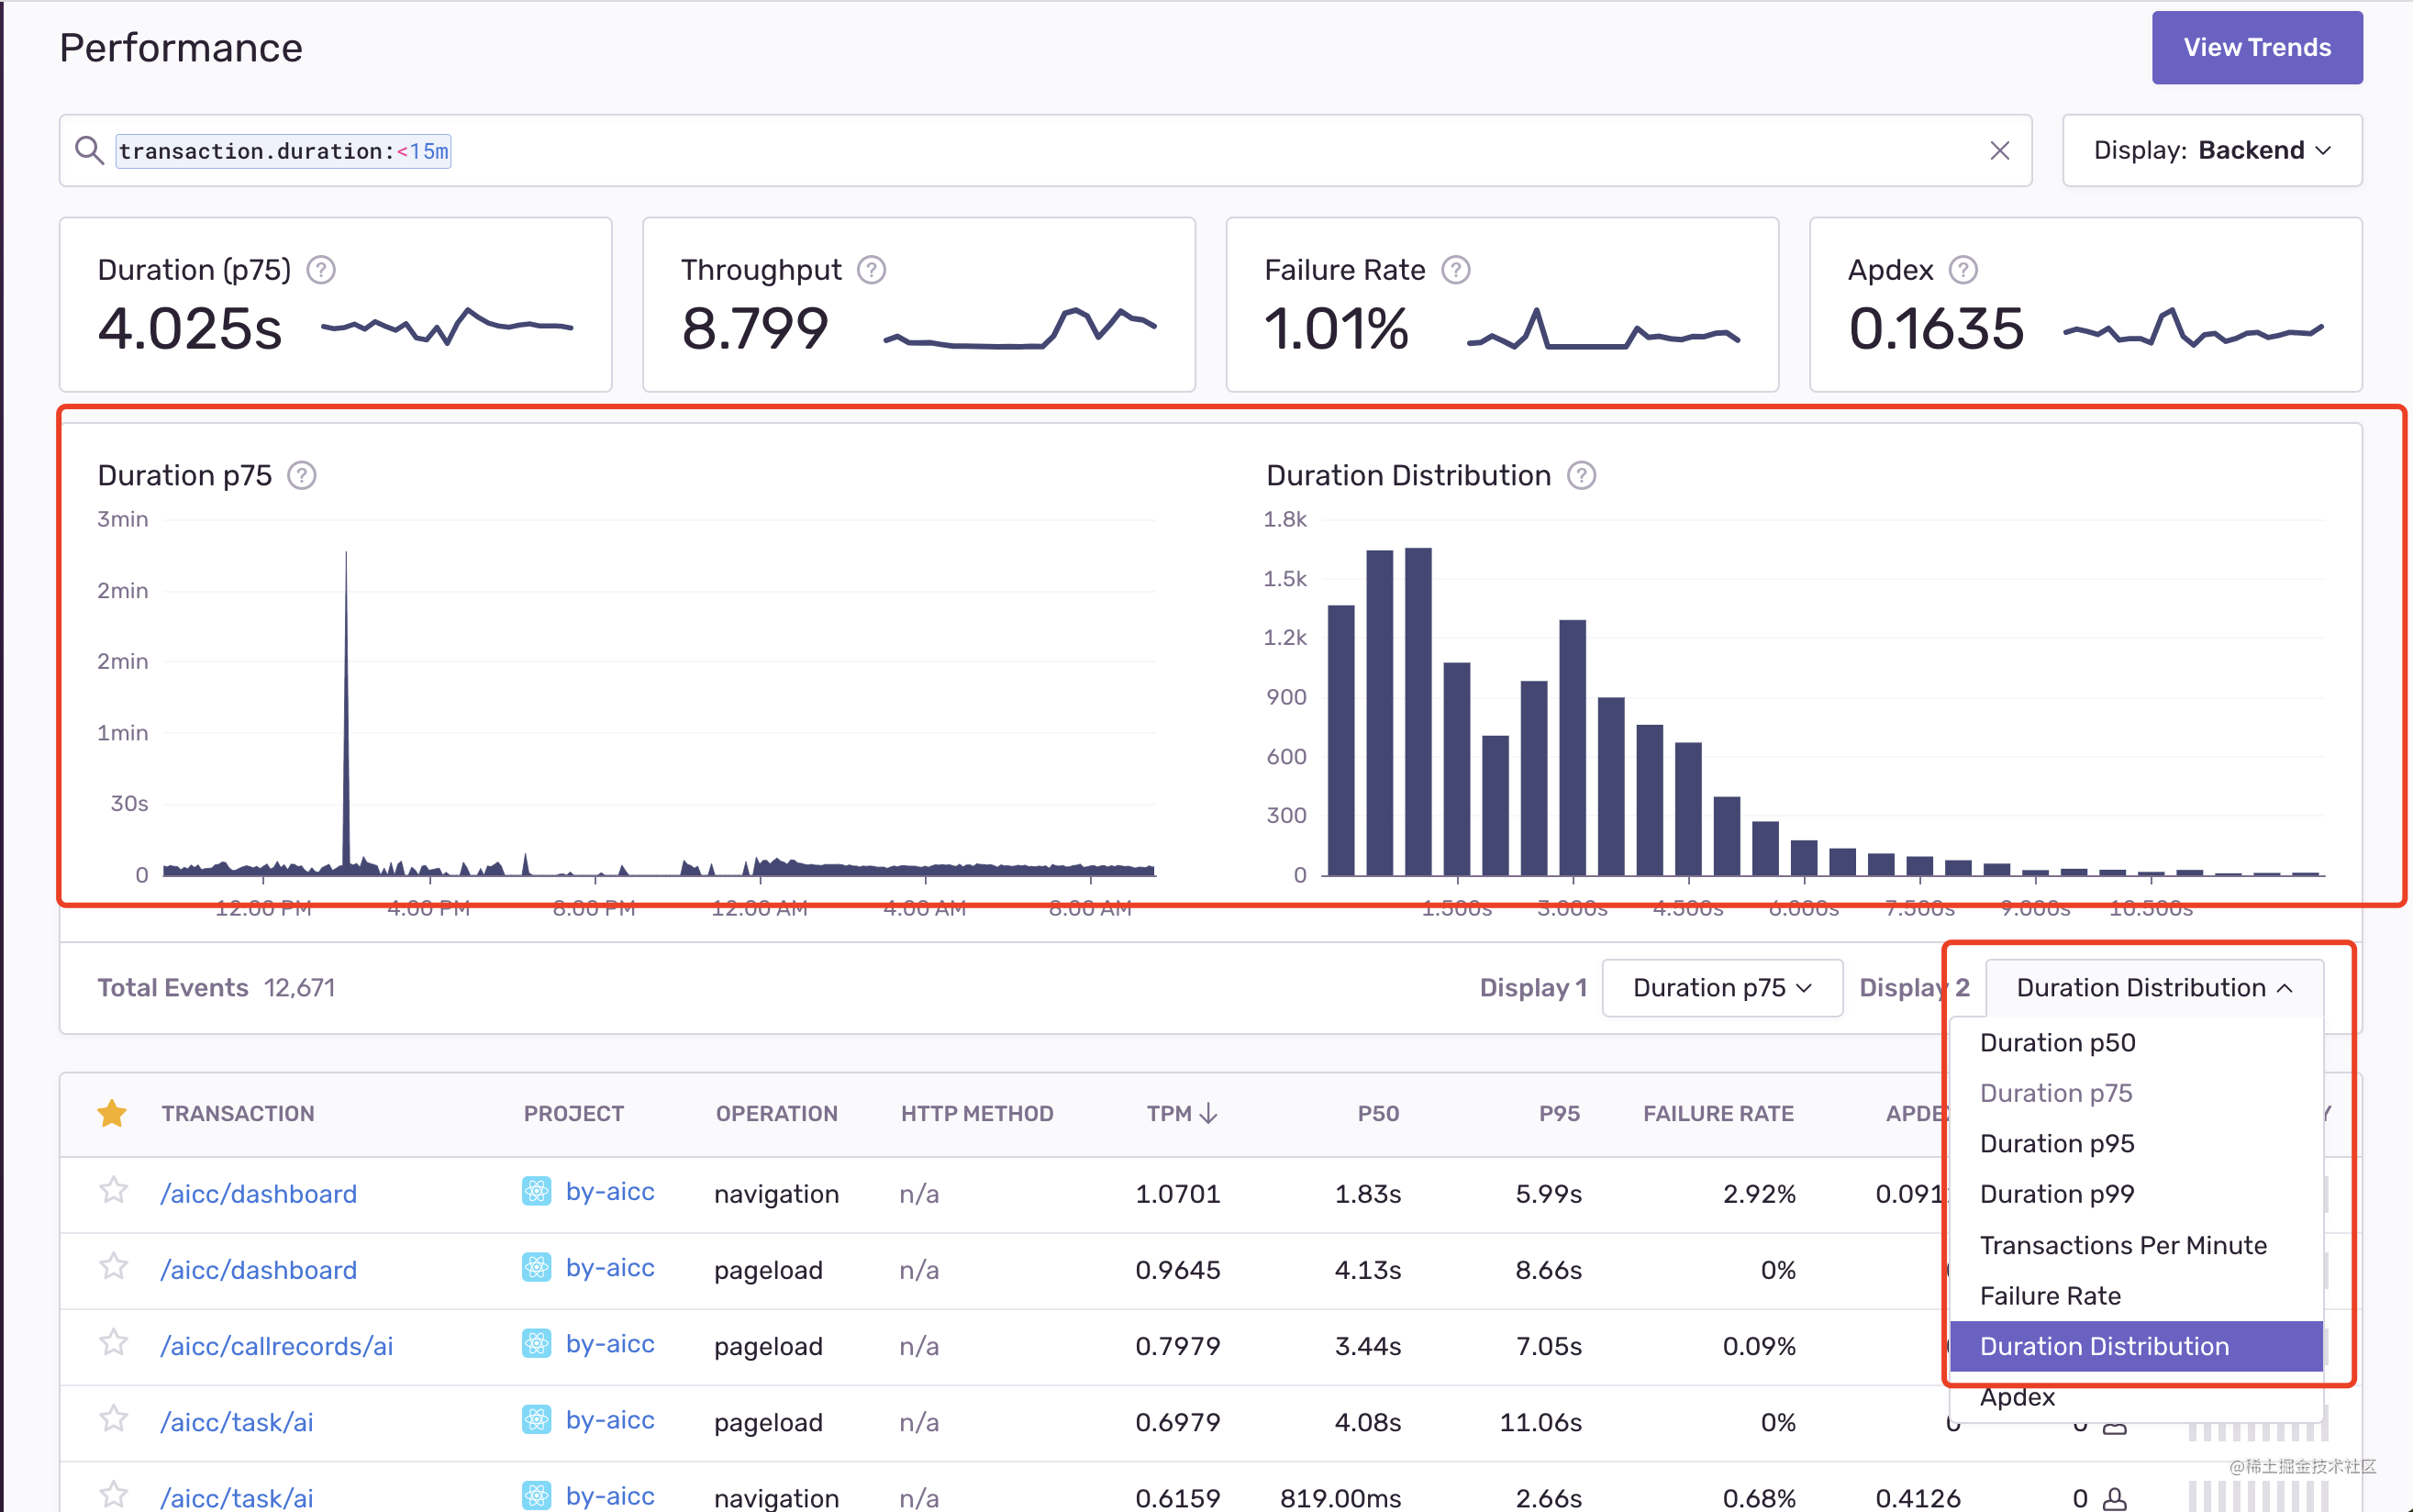Sort table by OPERATION column header
Viewport: 2413px width, 1512px height.
click(777, 1114)
